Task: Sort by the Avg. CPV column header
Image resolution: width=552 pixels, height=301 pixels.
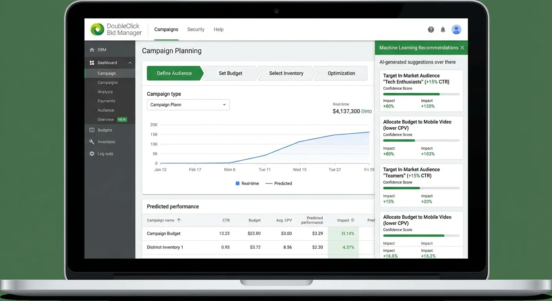Action: coord(284,220)
